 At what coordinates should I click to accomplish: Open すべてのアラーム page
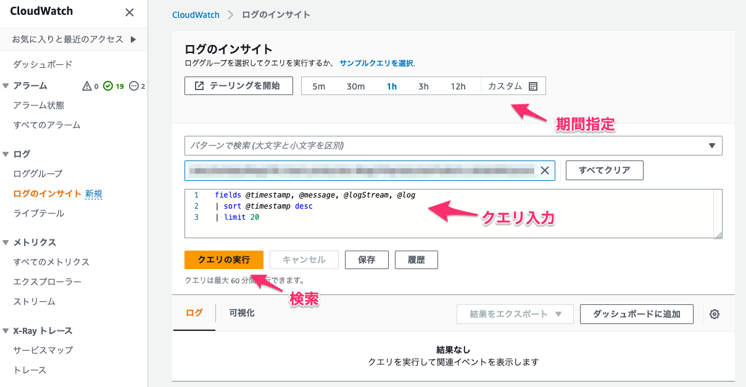click(47, 125)
